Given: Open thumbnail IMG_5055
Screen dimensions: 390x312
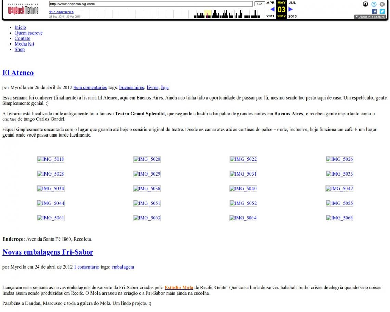Looking at the screenshot, I should [339, 203].
